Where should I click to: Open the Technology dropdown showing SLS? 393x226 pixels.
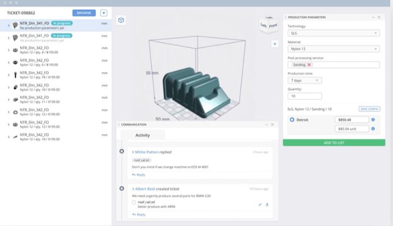click(333, 33)
